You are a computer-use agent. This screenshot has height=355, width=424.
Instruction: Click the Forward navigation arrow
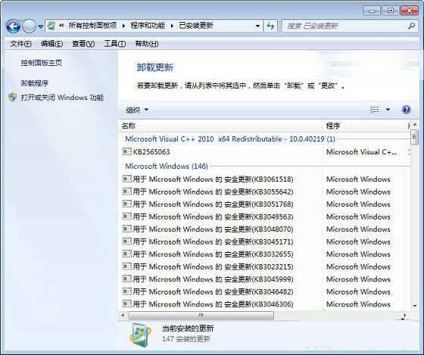pyautogui.click(x=29, y=26)
